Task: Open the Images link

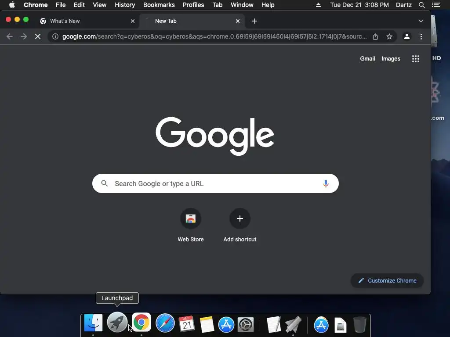Action: (x=391, y=58)
